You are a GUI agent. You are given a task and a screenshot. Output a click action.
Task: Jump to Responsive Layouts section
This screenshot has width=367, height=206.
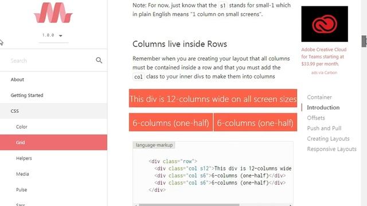pos(331,149)
